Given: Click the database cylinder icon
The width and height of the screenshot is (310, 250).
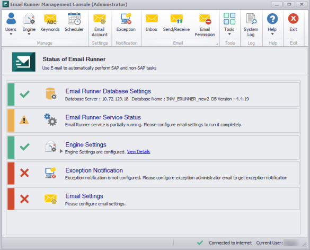Looking at the screenshot, I should pos(51,93).
